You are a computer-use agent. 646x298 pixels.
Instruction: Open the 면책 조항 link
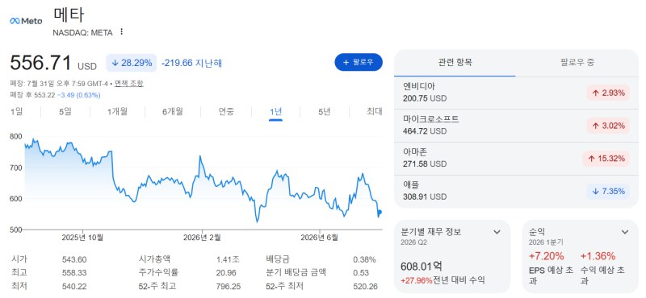click(x=129, y=84)
